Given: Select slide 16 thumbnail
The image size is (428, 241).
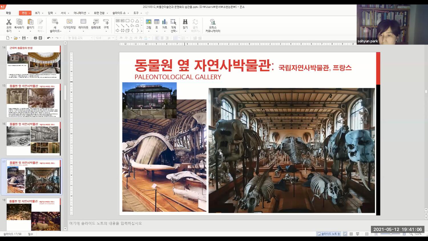Looking at the screenshot, I should click(x=33, y=139).
